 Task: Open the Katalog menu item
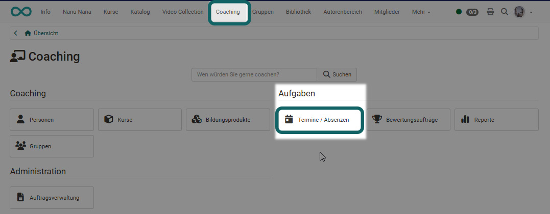[x=140, y=12]
